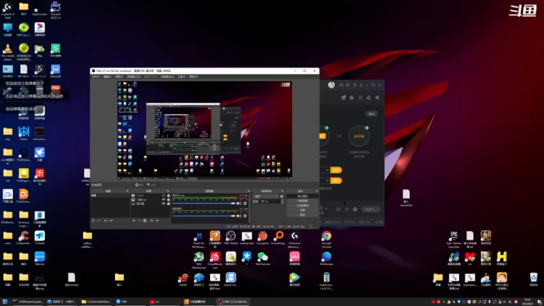Screen dimensions: 544x306
Task: Adjust transition duration 300 ms stepper
Action: pyautogui.click(x=282, y=201)
